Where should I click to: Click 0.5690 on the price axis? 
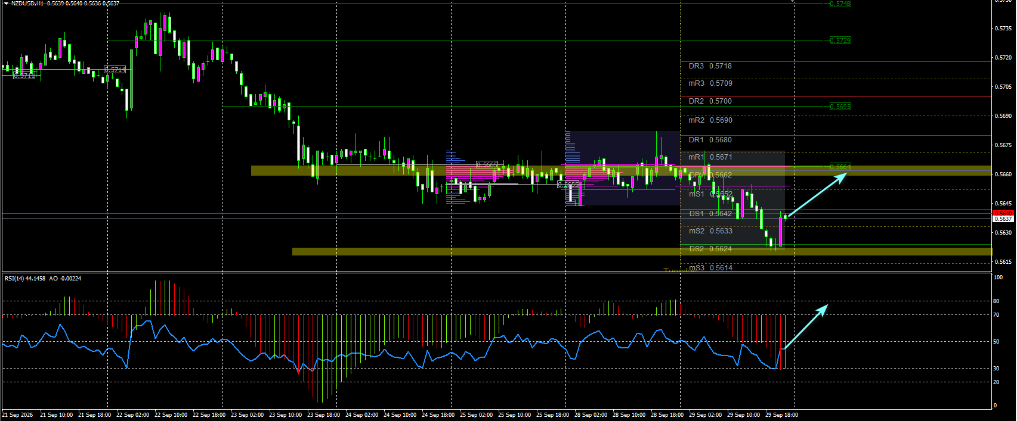click(x=1003, y=116)
